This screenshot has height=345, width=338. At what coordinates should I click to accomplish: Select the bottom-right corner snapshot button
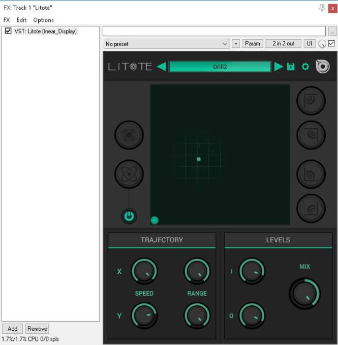point(311,208)
